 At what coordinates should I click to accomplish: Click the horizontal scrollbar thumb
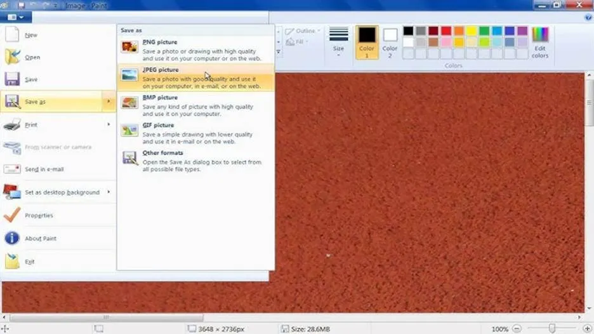coord(107,317)
